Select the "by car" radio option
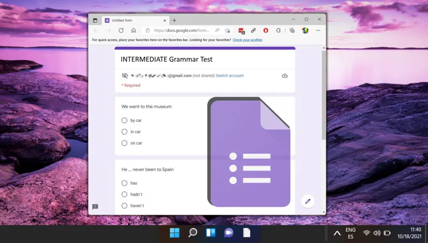 (124, 120)
